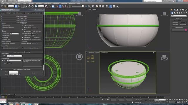Click the Select and Link chain icon

click(x=2, y=6)
